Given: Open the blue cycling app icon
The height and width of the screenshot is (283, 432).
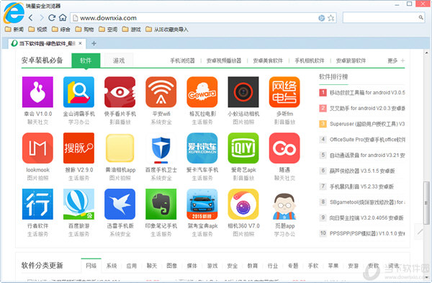Looking at the screenshot, I should (37, 205).
